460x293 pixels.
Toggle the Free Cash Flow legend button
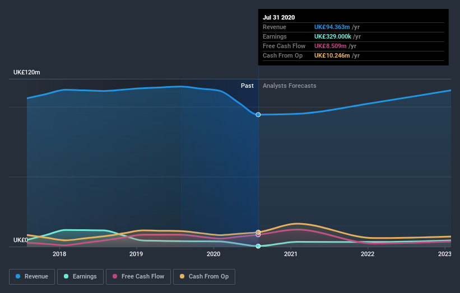(x=138, y=277)
